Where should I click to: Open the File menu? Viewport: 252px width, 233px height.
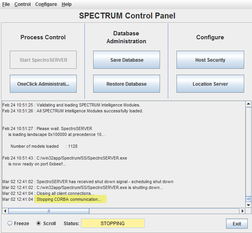(x=6, y=4)
